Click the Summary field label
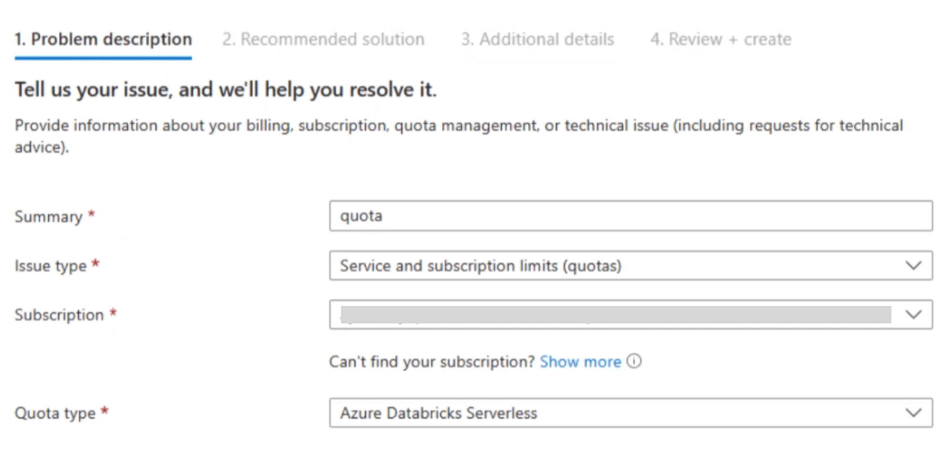 coord(48,217)
